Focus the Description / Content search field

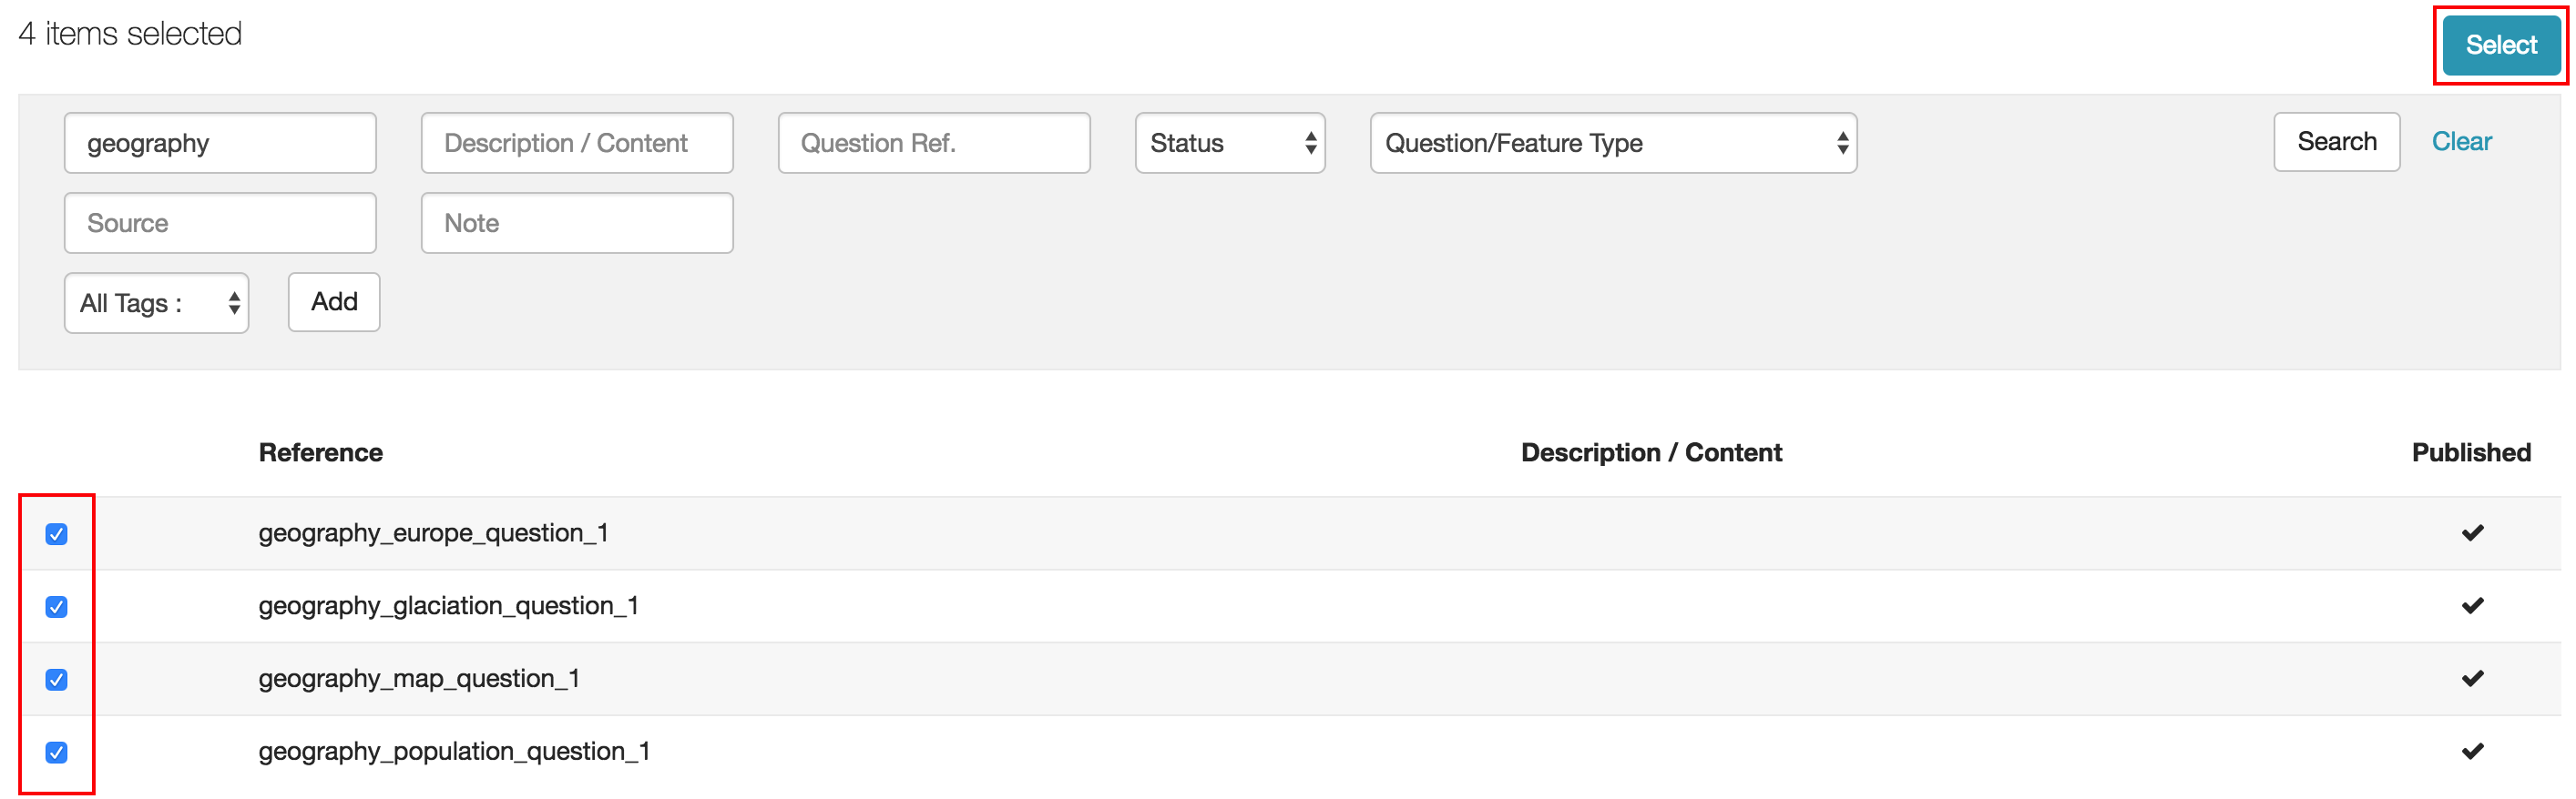[577, 143]
